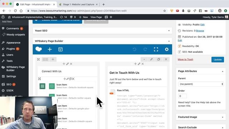The width and height of the screenshot is (229, 129).
Task: Select the Get In Touch With Us heading
Action: 124,73
